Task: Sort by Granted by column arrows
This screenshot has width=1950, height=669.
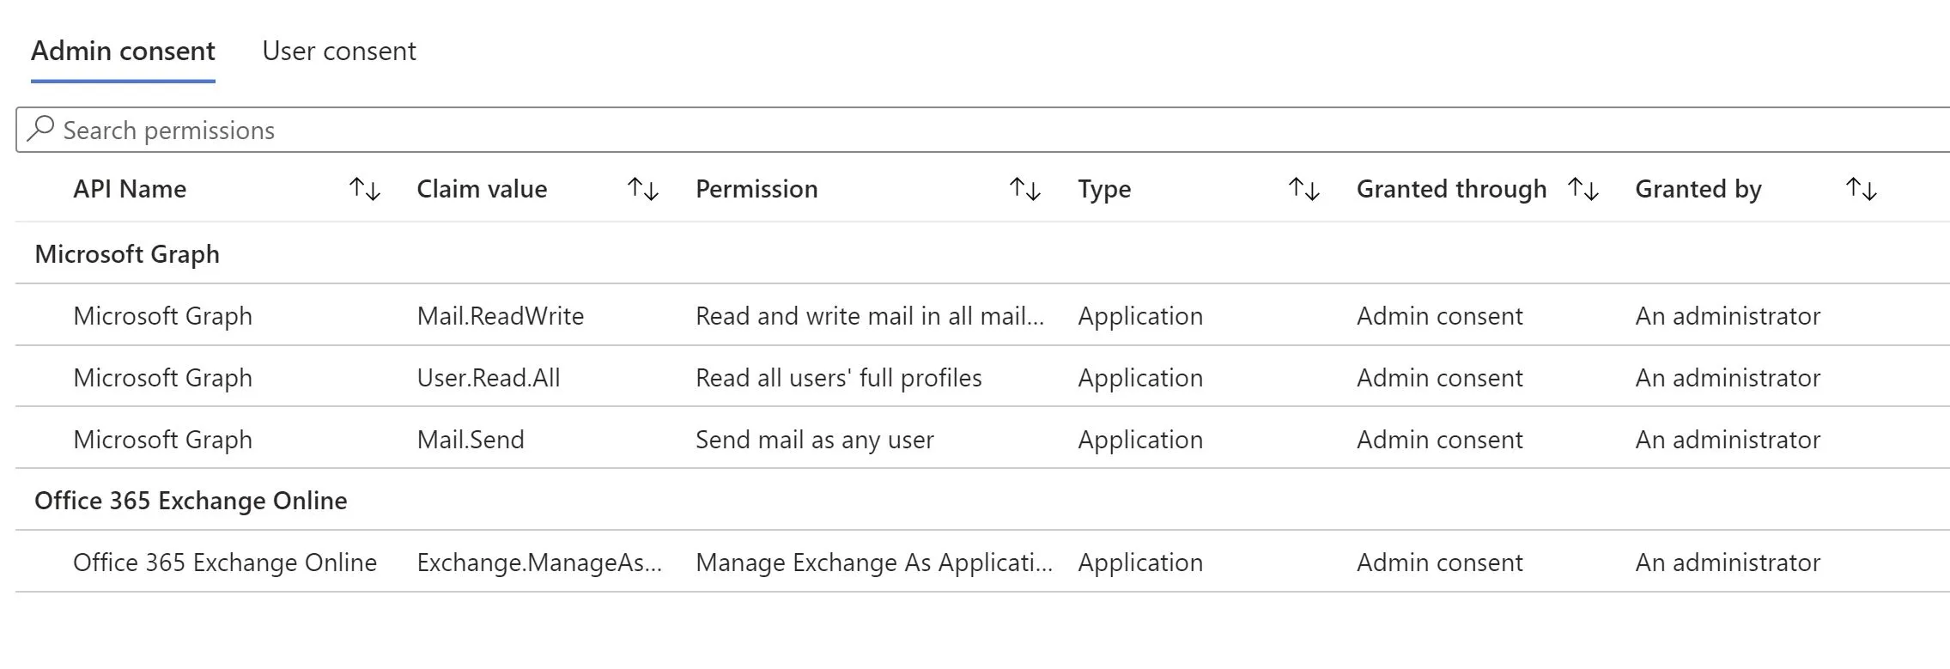Action: pos(1862,189)
